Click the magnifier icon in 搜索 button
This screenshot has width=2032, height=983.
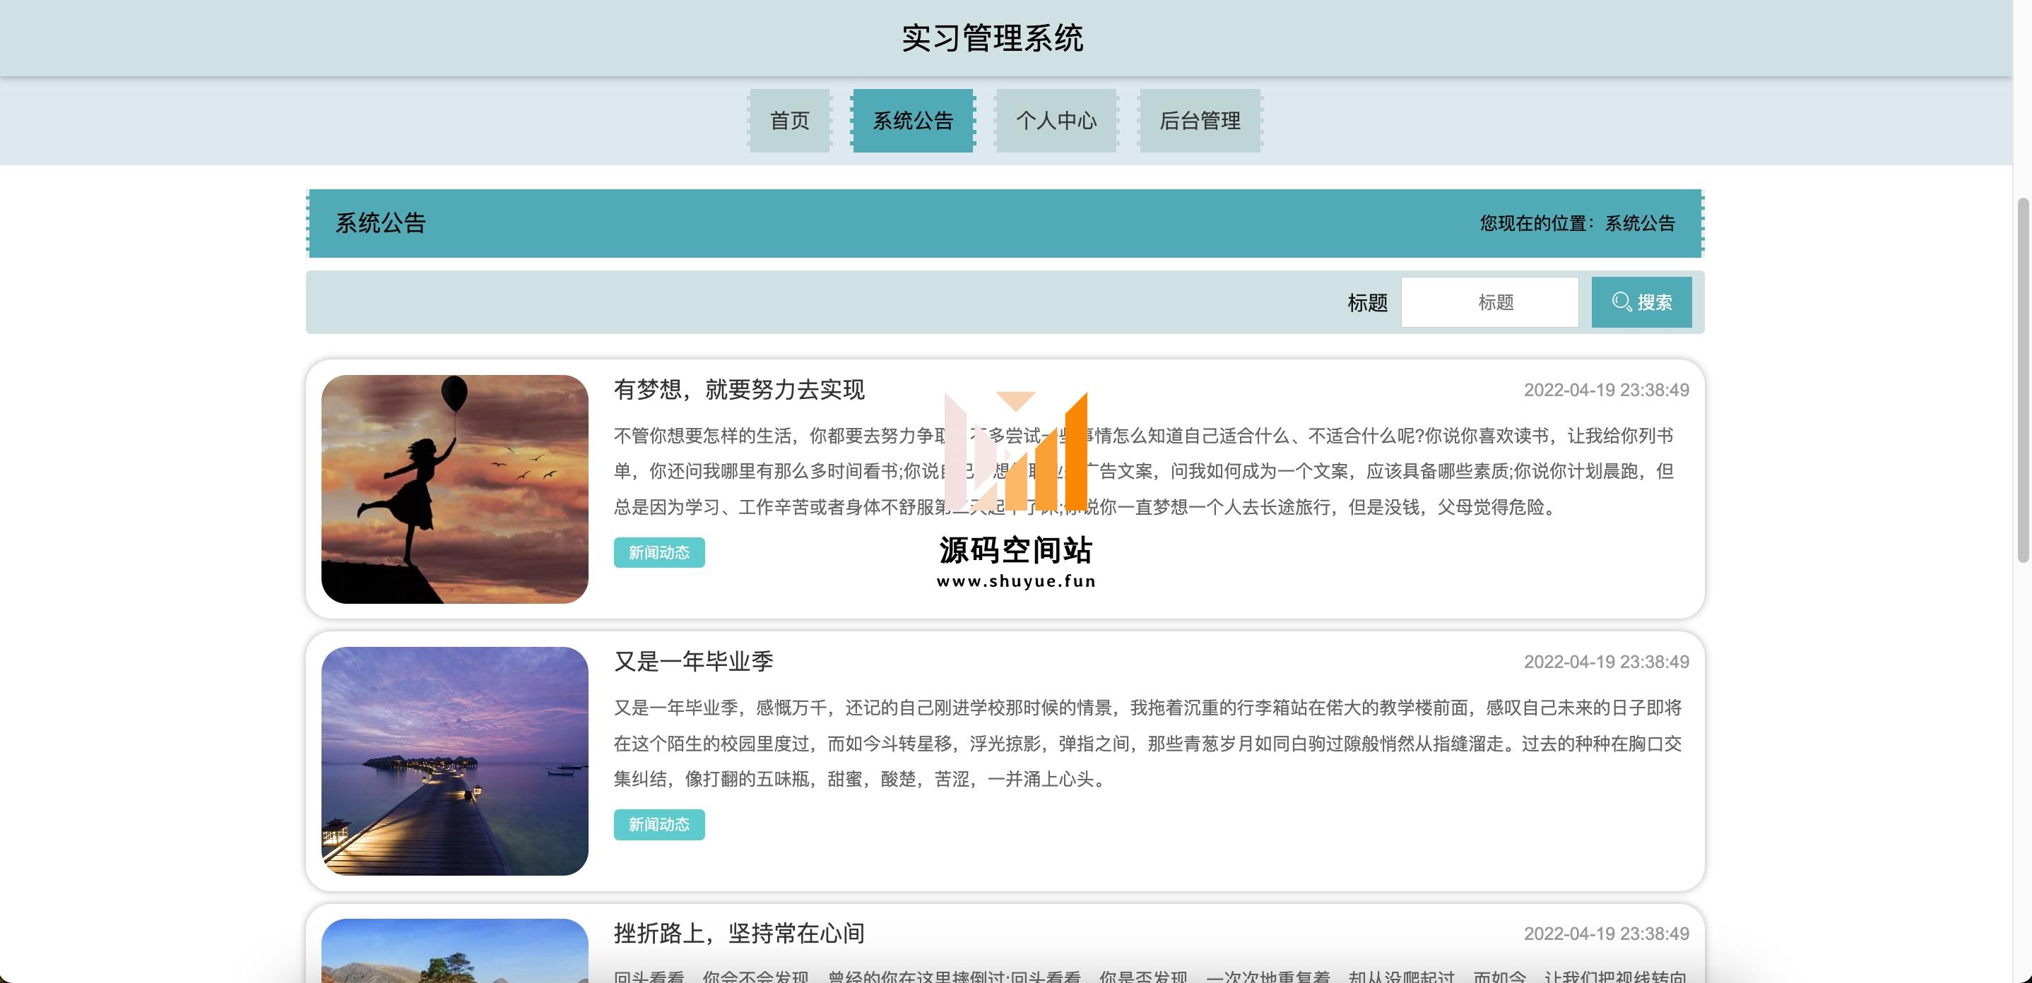click(x=1622, y=302)
